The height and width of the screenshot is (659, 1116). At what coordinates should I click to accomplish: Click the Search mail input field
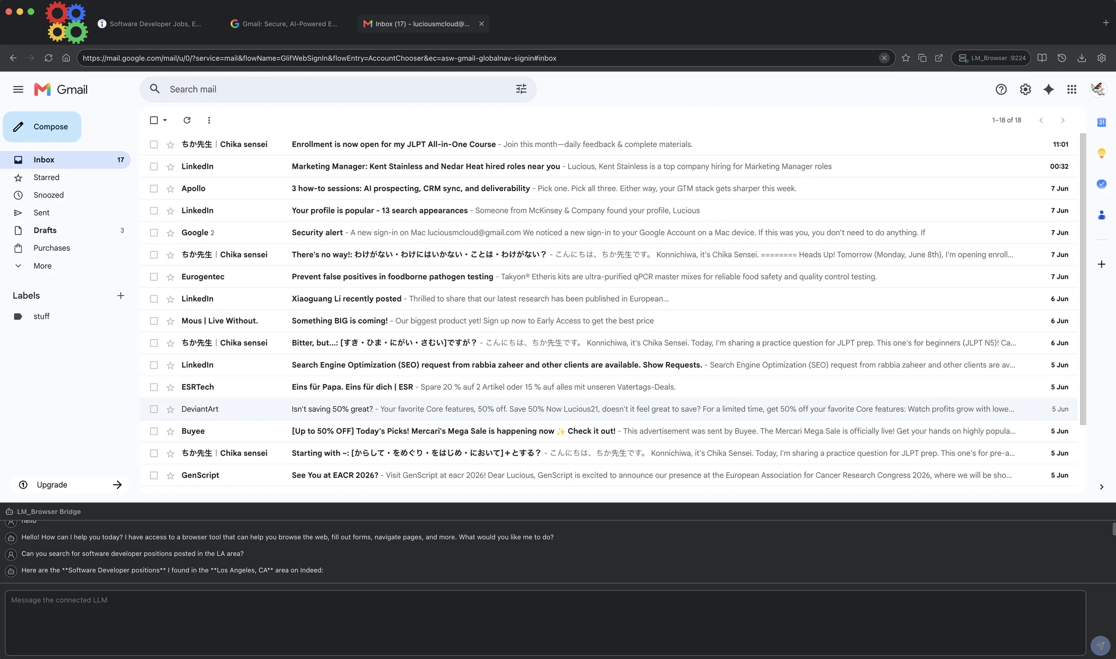coord(338,89)
